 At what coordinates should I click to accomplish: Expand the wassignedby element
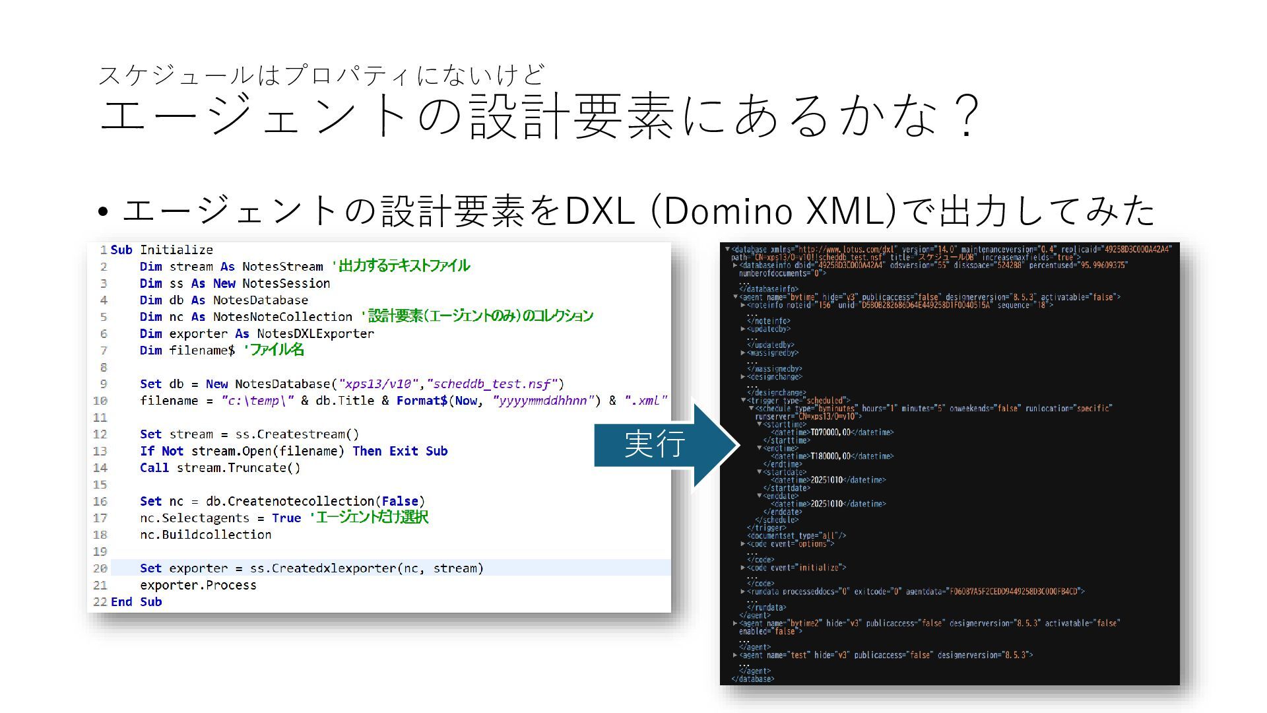(x=743, y=353)
